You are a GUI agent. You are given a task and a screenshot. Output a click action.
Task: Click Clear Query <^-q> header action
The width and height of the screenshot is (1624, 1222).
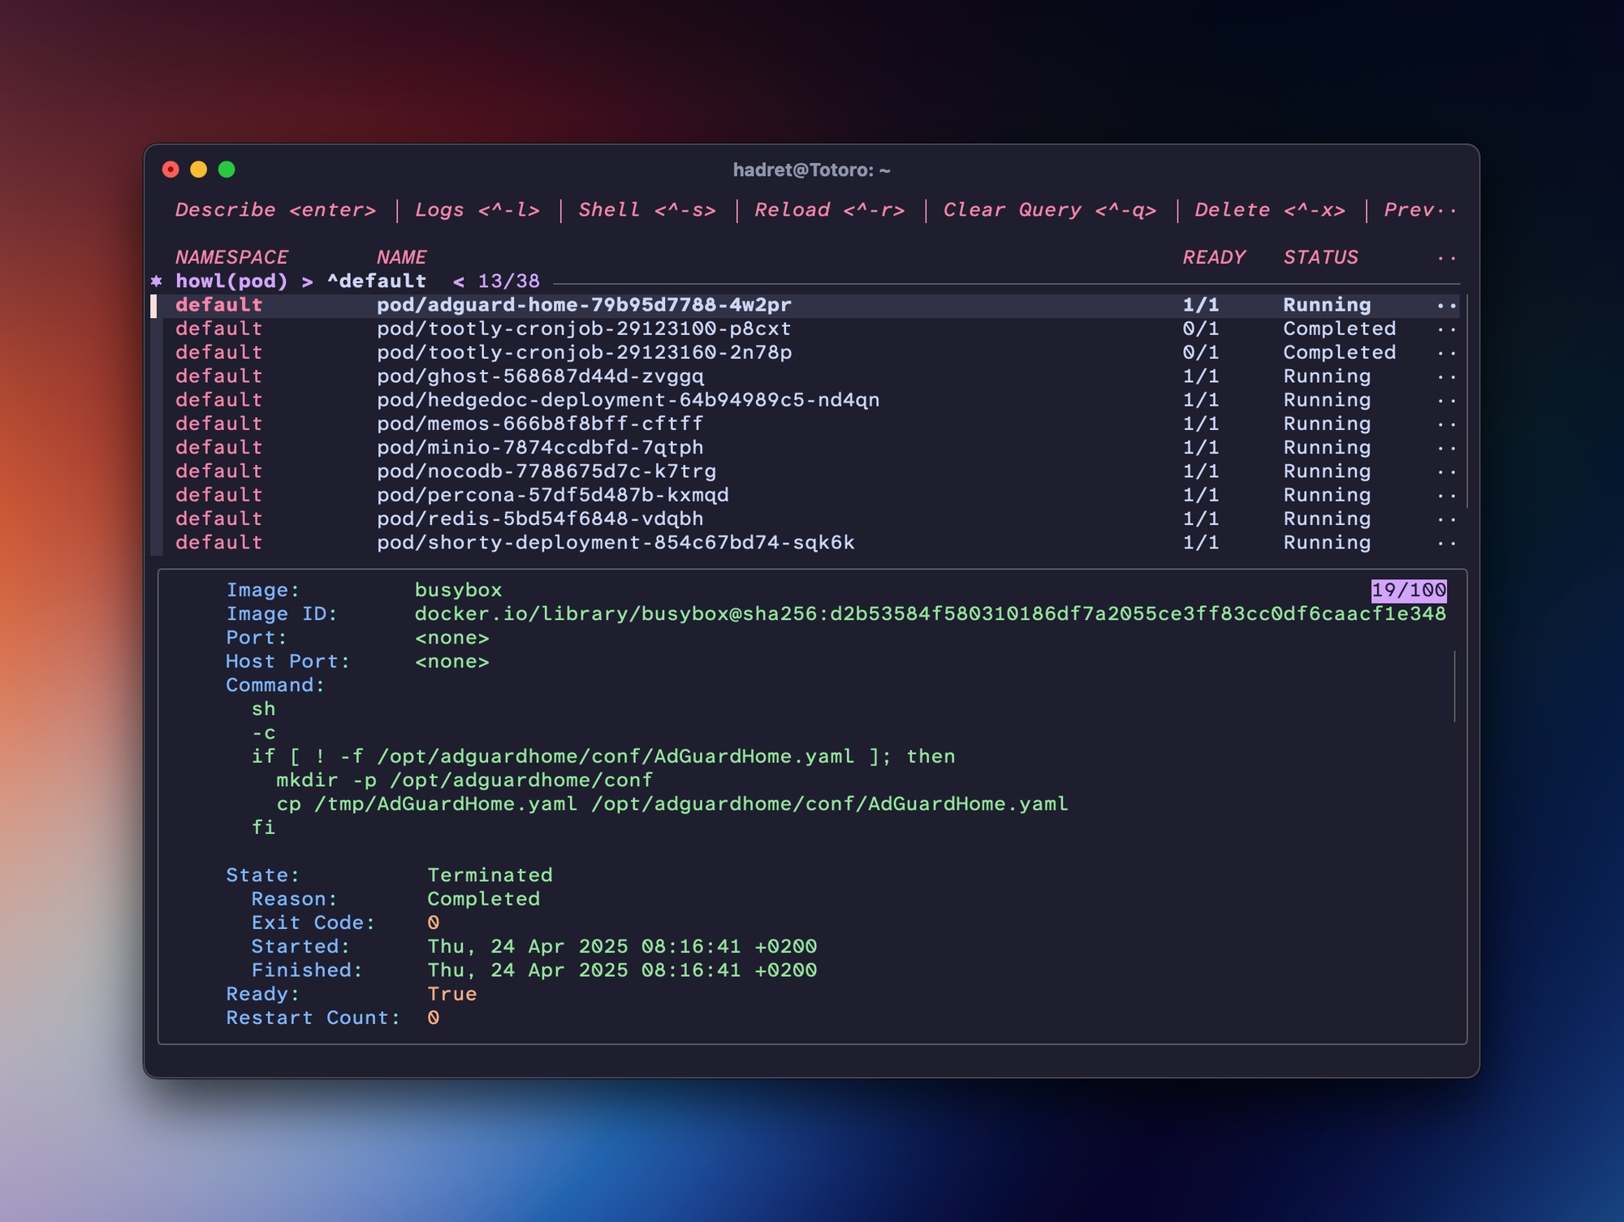click(x=1049, y=210)
